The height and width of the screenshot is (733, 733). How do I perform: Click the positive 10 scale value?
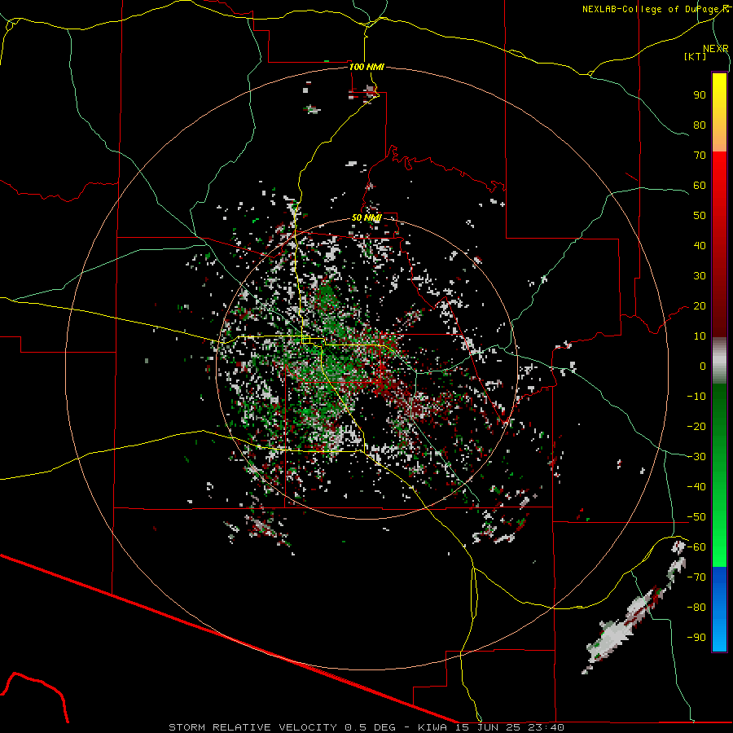(x=700, y=336)
